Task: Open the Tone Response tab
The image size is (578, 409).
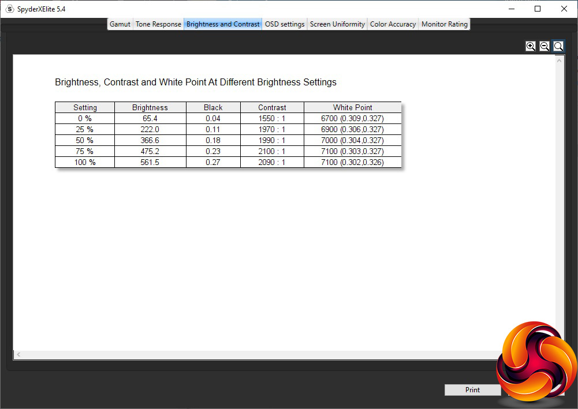Action: point(158,24)
